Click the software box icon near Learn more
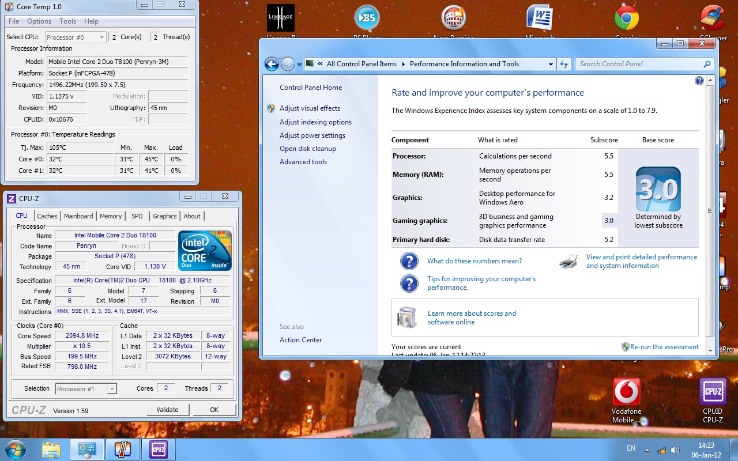Image resolution: width=738 pixels, height=461 pixels. coord(407,318)
